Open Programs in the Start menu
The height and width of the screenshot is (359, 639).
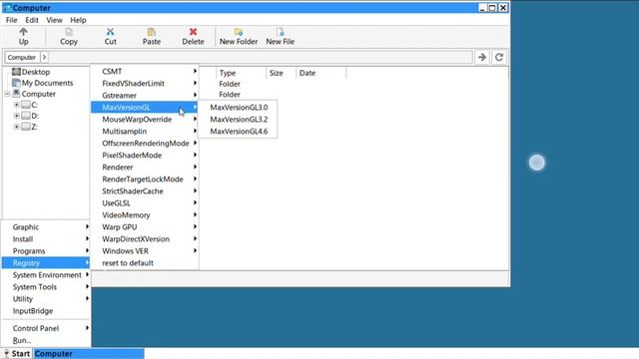pos(46,251)
